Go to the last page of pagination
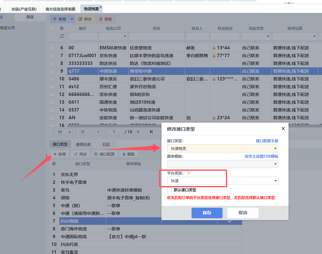The width and height of the screenshot is (322, 254). 151,132
